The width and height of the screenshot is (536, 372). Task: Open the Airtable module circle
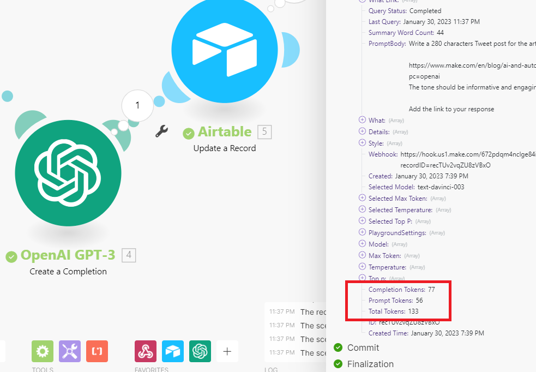(x=225, y=50)
